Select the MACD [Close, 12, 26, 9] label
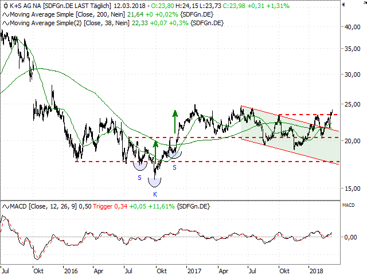This screenshot has width=367, height=275. point(44,207)
